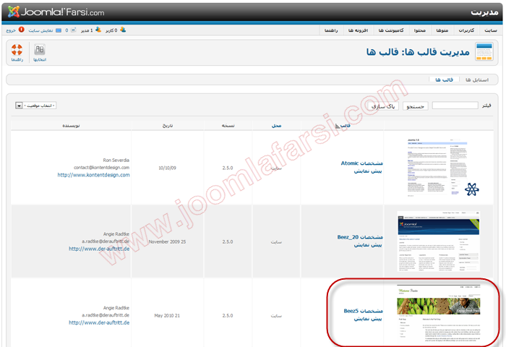
Task: Click the date 10/10/09
Action: (x=167, y=168)
